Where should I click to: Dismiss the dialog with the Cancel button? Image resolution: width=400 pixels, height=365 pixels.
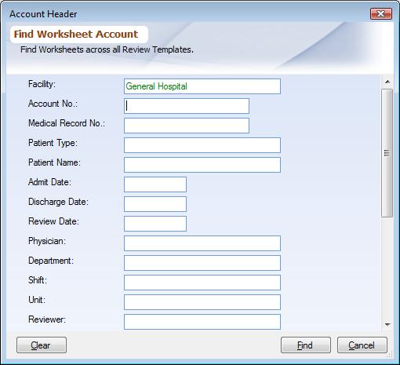(362, 345)
